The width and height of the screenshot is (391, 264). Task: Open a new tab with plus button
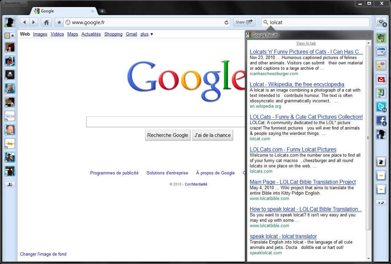102,11
